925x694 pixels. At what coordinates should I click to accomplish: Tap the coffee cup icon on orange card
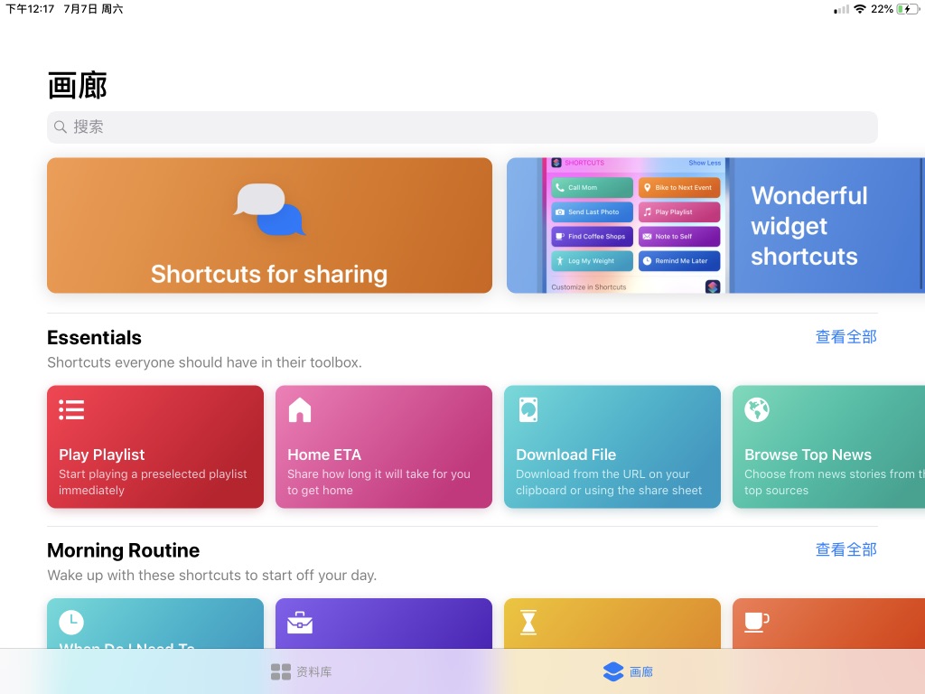756,622
